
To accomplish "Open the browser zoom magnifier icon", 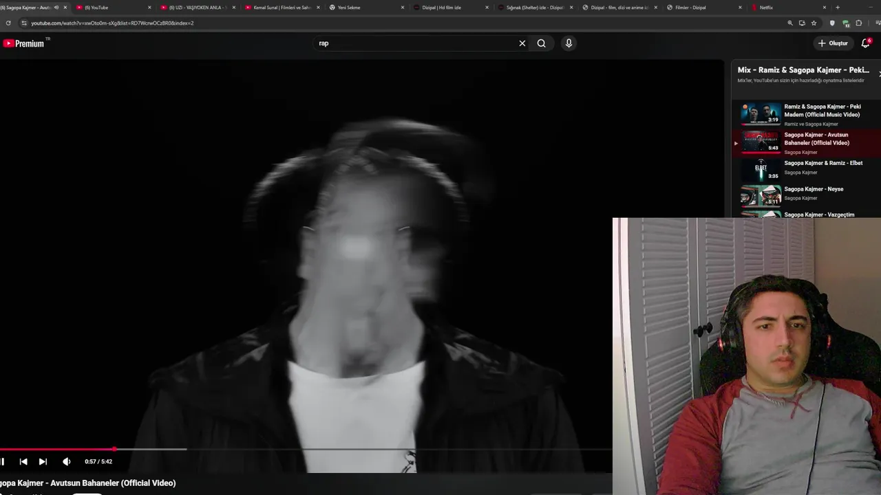I will (790, 23).
